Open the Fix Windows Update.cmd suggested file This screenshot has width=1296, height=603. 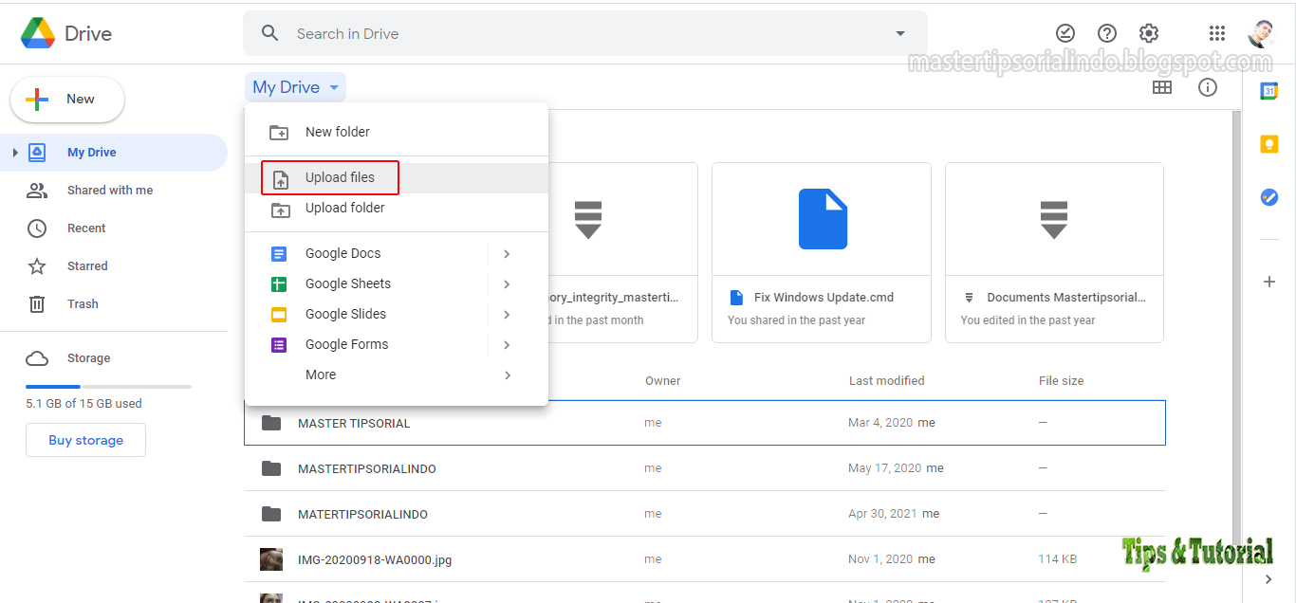pos(821,242)
